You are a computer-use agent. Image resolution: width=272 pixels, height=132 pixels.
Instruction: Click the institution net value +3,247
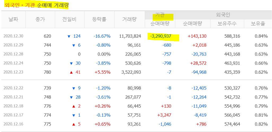click(x=164, y=115)
